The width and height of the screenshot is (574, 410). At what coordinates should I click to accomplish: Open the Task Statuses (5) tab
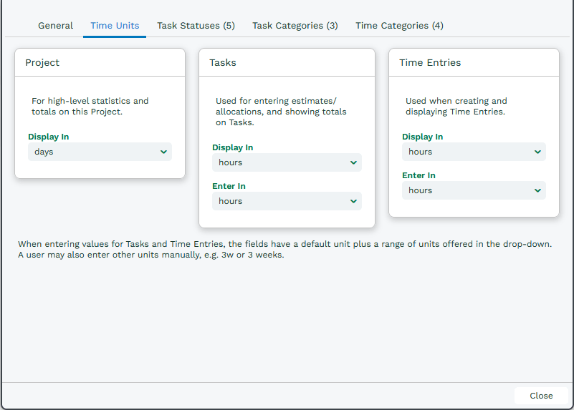point(196,26)
